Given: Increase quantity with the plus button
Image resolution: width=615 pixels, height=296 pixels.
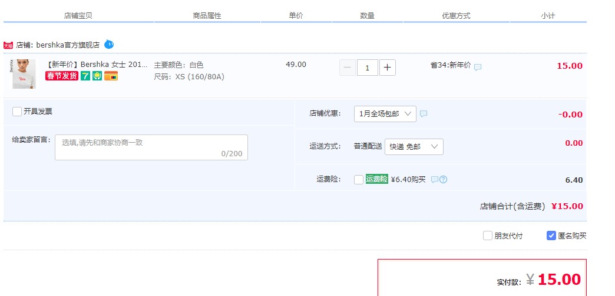Looking at the screenshot, I should (388, 68).
